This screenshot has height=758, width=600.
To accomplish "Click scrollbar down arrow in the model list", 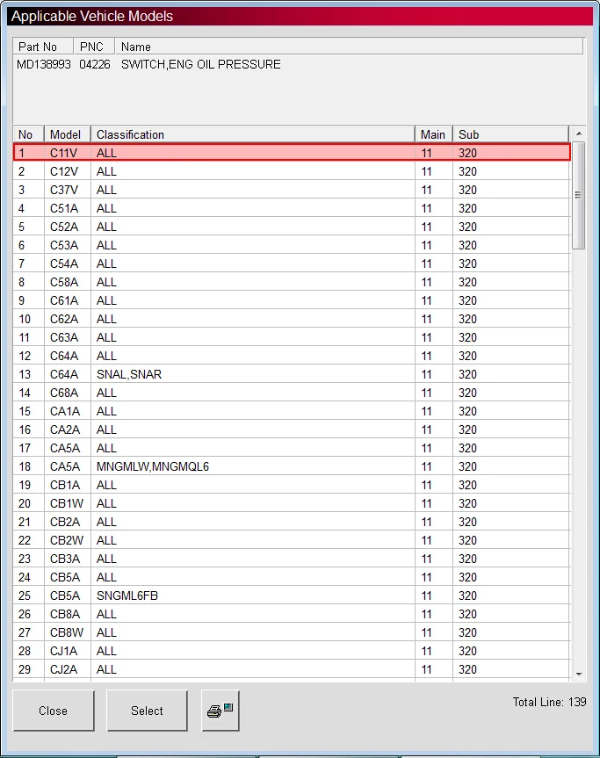I will (579, 674).
